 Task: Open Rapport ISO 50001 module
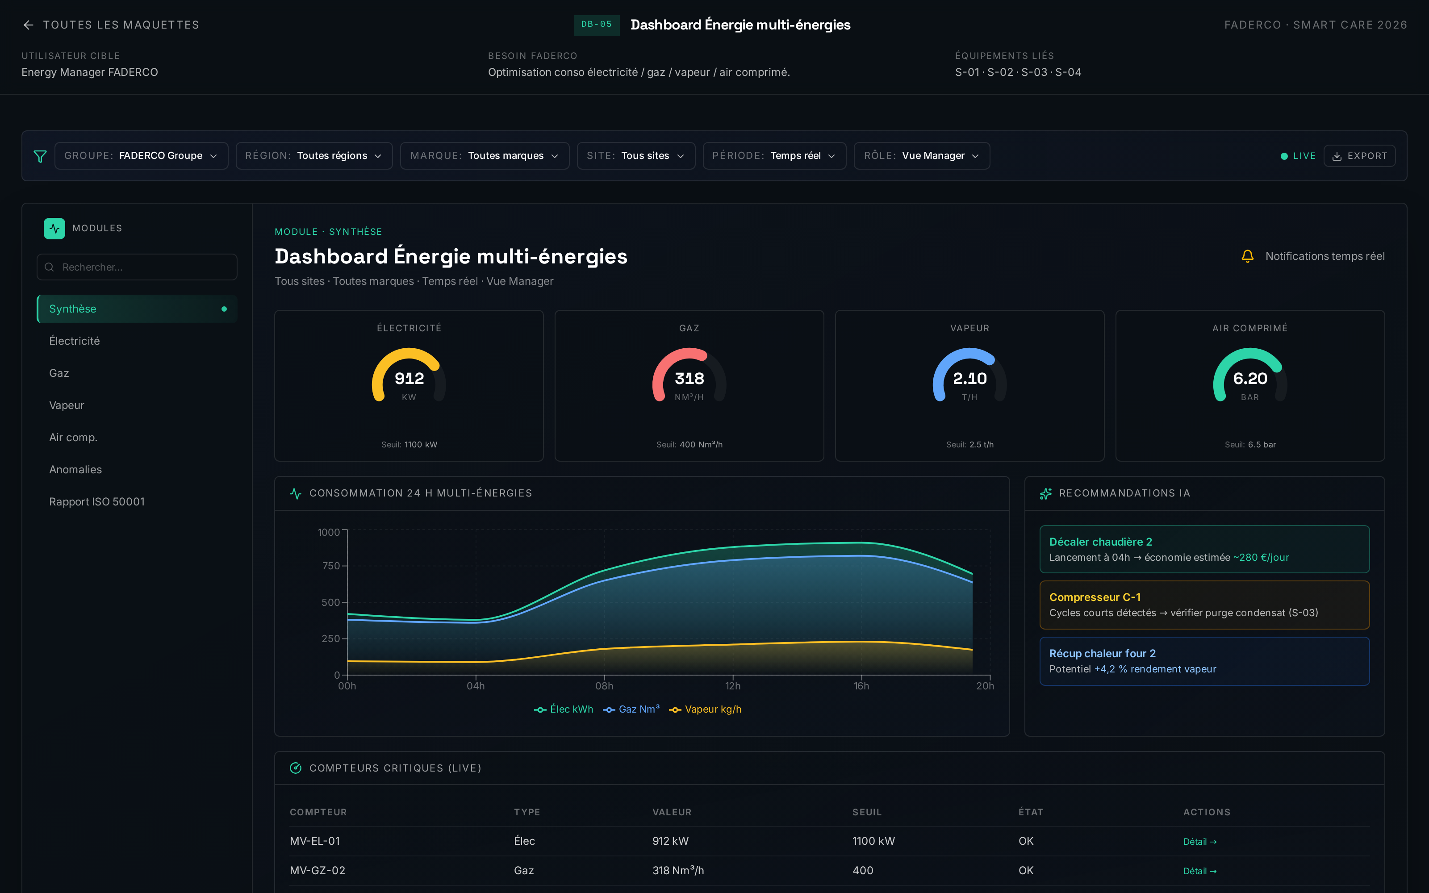click(x=137, y=501)
